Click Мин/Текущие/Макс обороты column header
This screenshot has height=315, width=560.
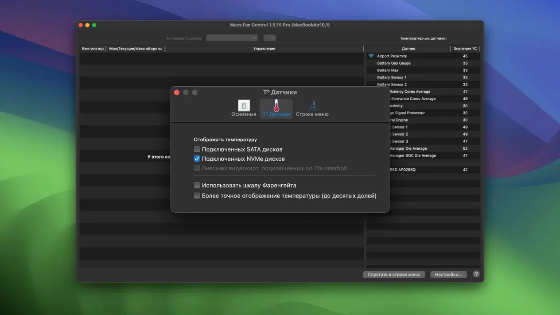[136, 49]
